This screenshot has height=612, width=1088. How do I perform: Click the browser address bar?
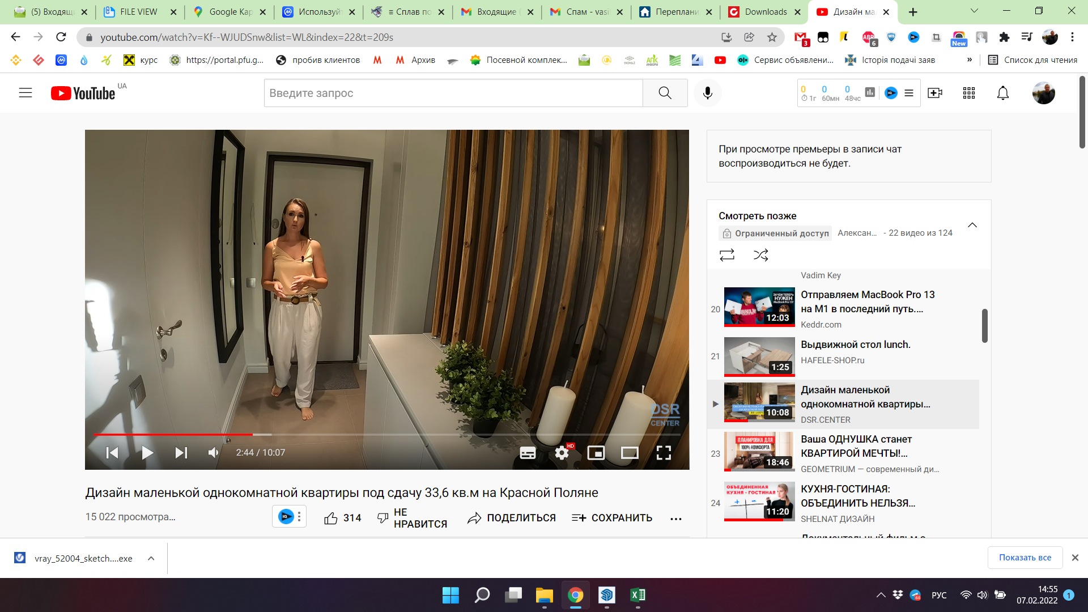[x=397, y=37]
